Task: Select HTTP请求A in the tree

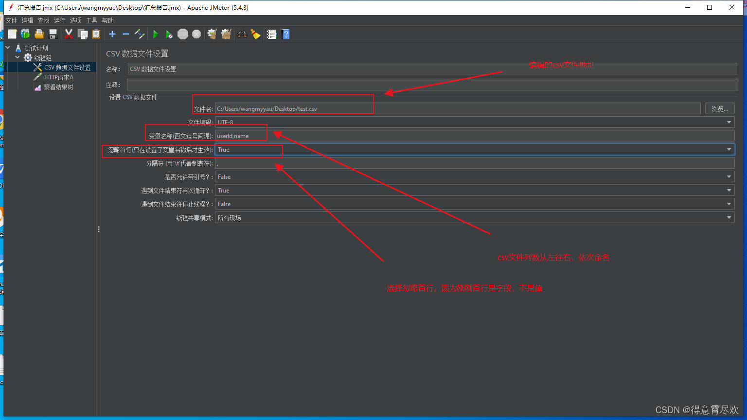Action: [59, 77]
